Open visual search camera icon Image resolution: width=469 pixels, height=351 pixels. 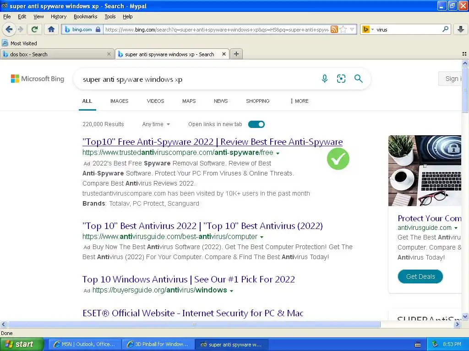(341, 79)
